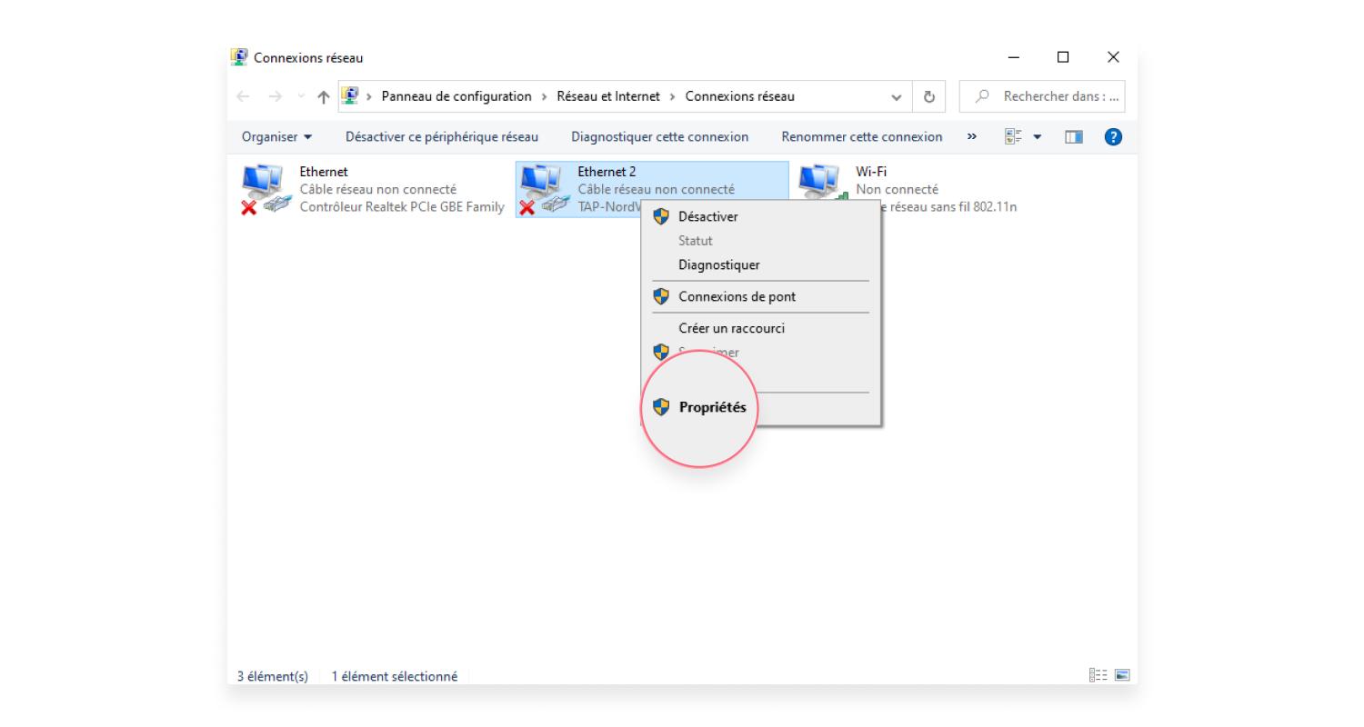Click "1 élément sélectionné" status text

coord(395,676)
